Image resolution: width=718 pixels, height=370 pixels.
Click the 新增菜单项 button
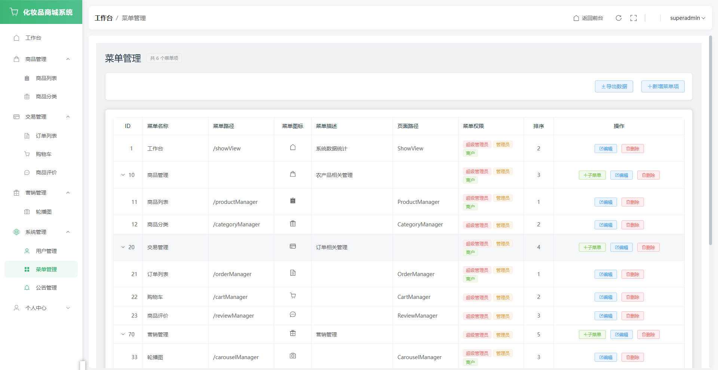[x=663, y=86]
